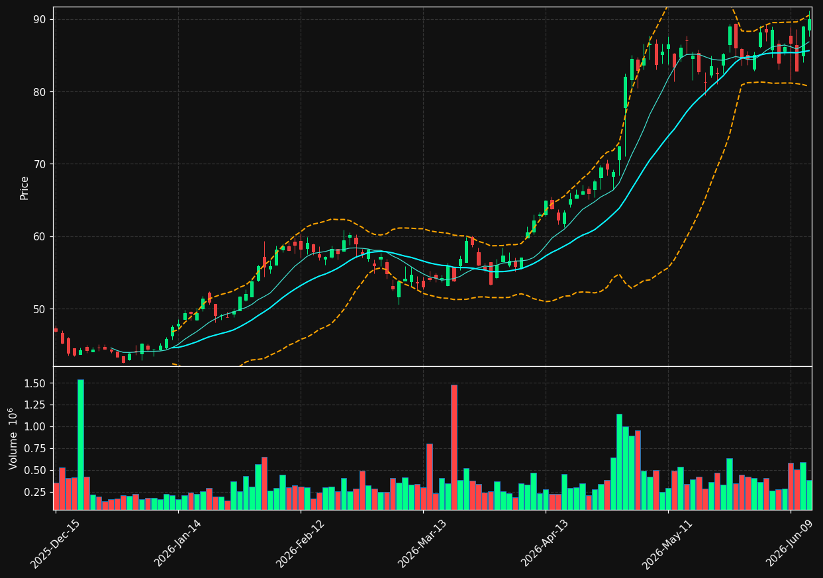Select the 60 price tick label
This screenshot has height=578, width=823.
click(x=40, y=236)
